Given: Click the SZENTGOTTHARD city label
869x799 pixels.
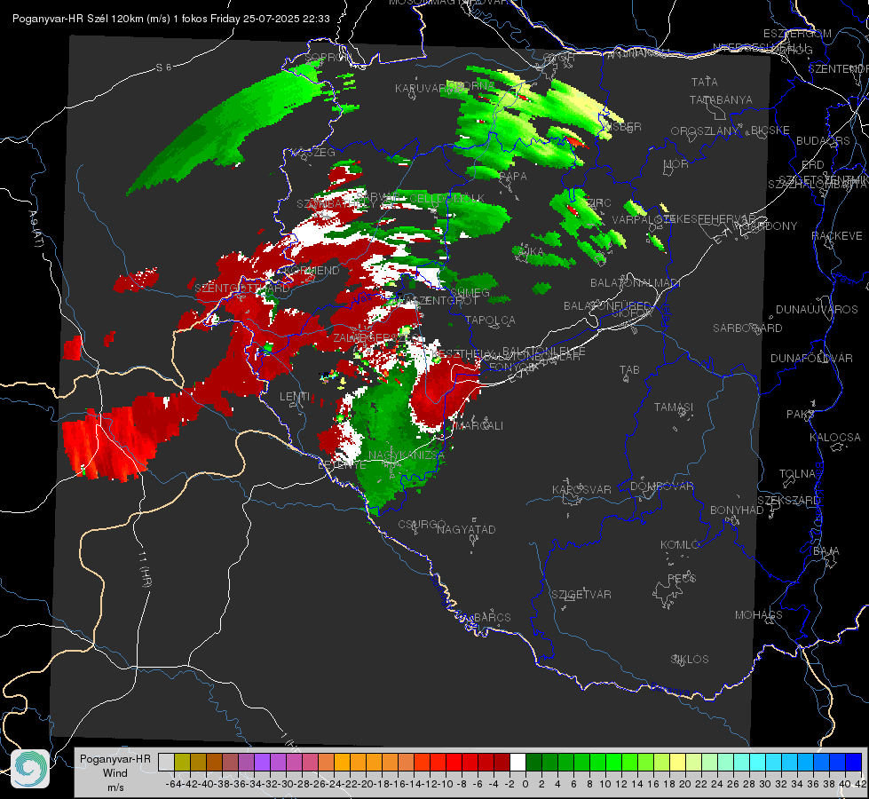Looking at the screenshot, I should (x=242, y=289).
